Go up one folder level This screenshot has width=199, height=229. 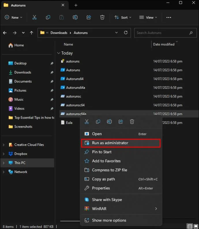[x=31, y=33]
